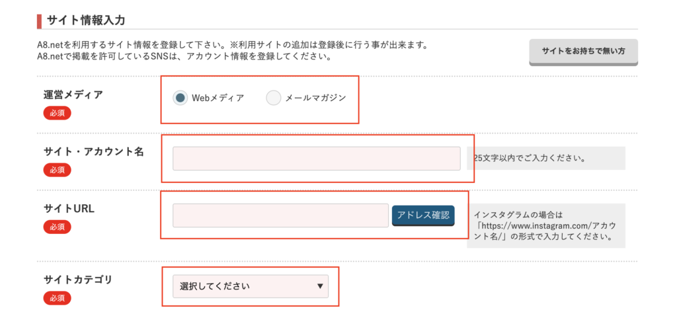
Task: Choose the メールマガジン radio option
Action: point(274,98)
